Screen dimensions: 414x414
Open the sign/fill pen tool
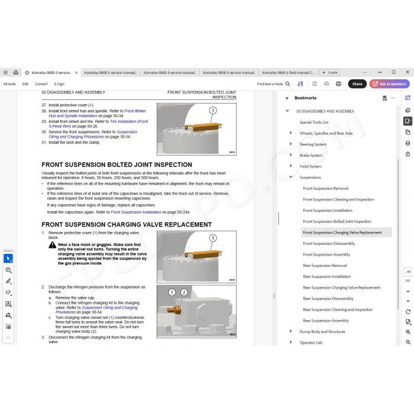(8, 315)
